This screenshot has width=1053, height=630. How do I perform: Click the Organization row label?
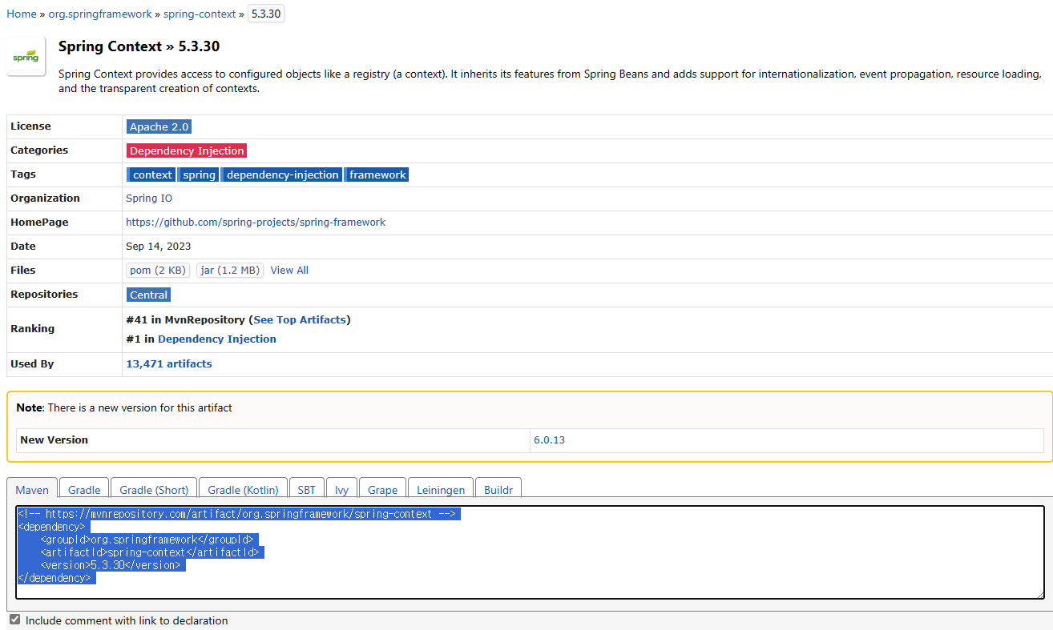45,198
